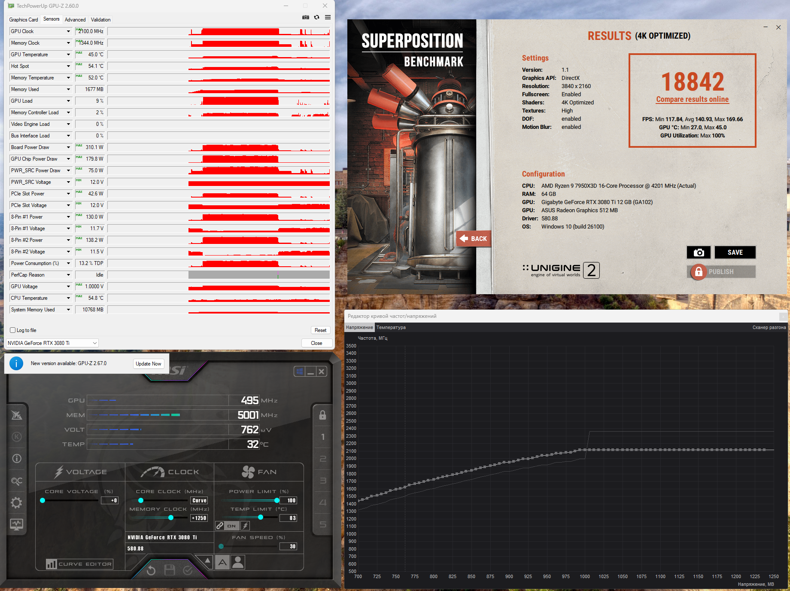Open the GPU-Z hamburger menu
Image resolution: width=790 pixels, height=591 pixels.
coord(328,17)
